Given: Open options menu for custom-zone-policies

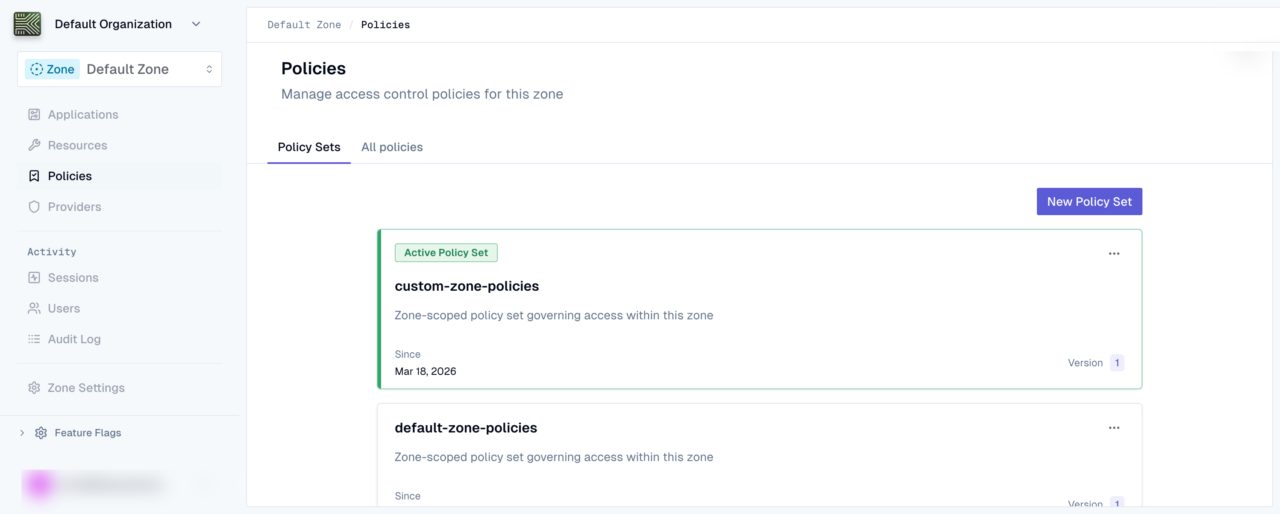Looking at the screenshot, I should point(1115,253).
